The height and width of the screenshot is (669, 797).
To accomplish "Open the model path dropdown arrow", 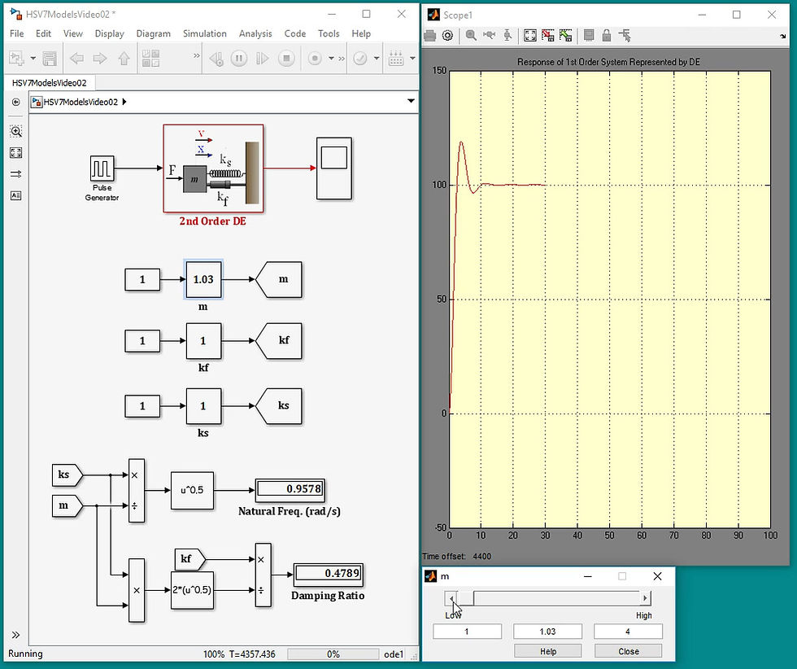I will pos(411,101).
